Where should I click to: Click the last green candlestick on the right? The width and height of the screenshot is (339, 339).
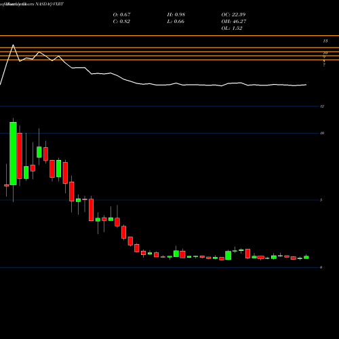pyautogui.click(x=306, y=257)
